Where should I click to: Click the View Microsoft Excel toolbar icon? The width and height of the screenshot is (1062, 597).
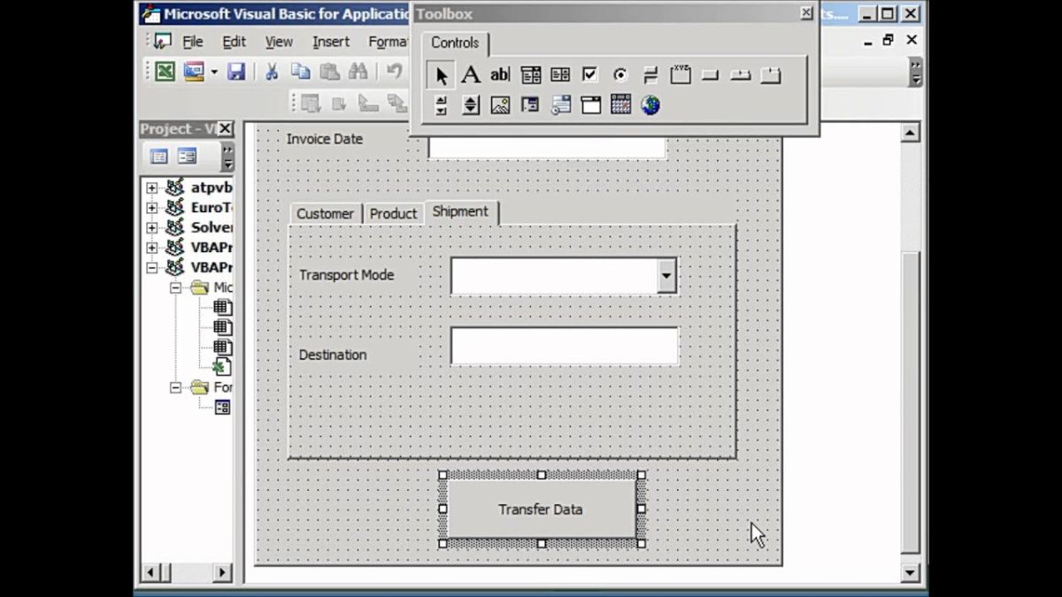click(x=165, y=72)
